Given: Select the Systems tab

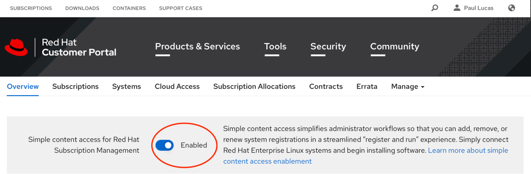Looking at the screenshot, I should click(126, 87).
